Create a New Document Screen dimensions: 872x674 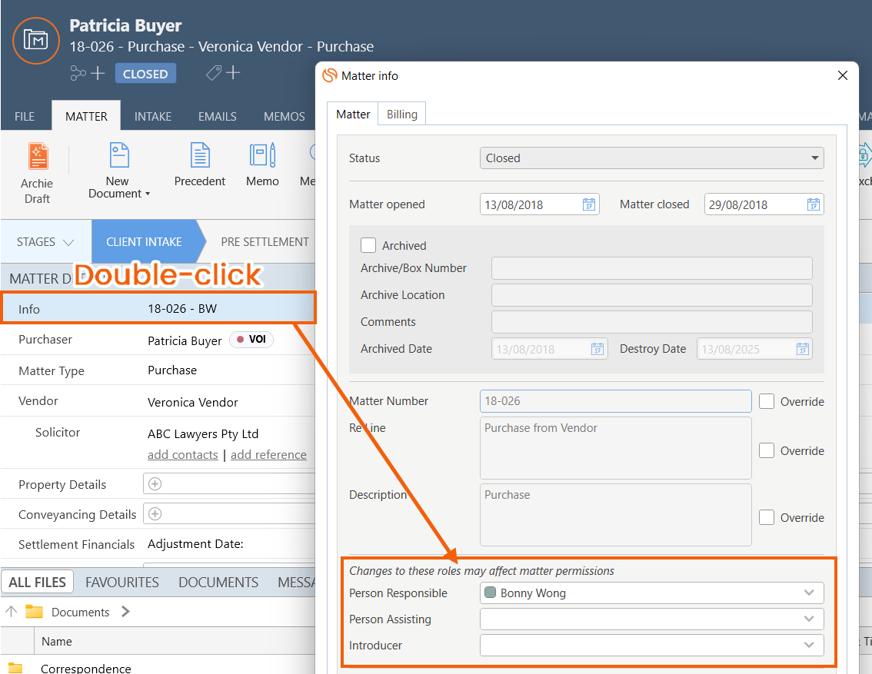(x=119, y=171)
